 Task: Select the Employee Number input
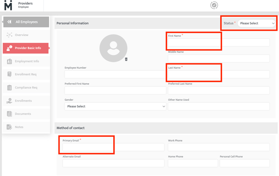115,74
